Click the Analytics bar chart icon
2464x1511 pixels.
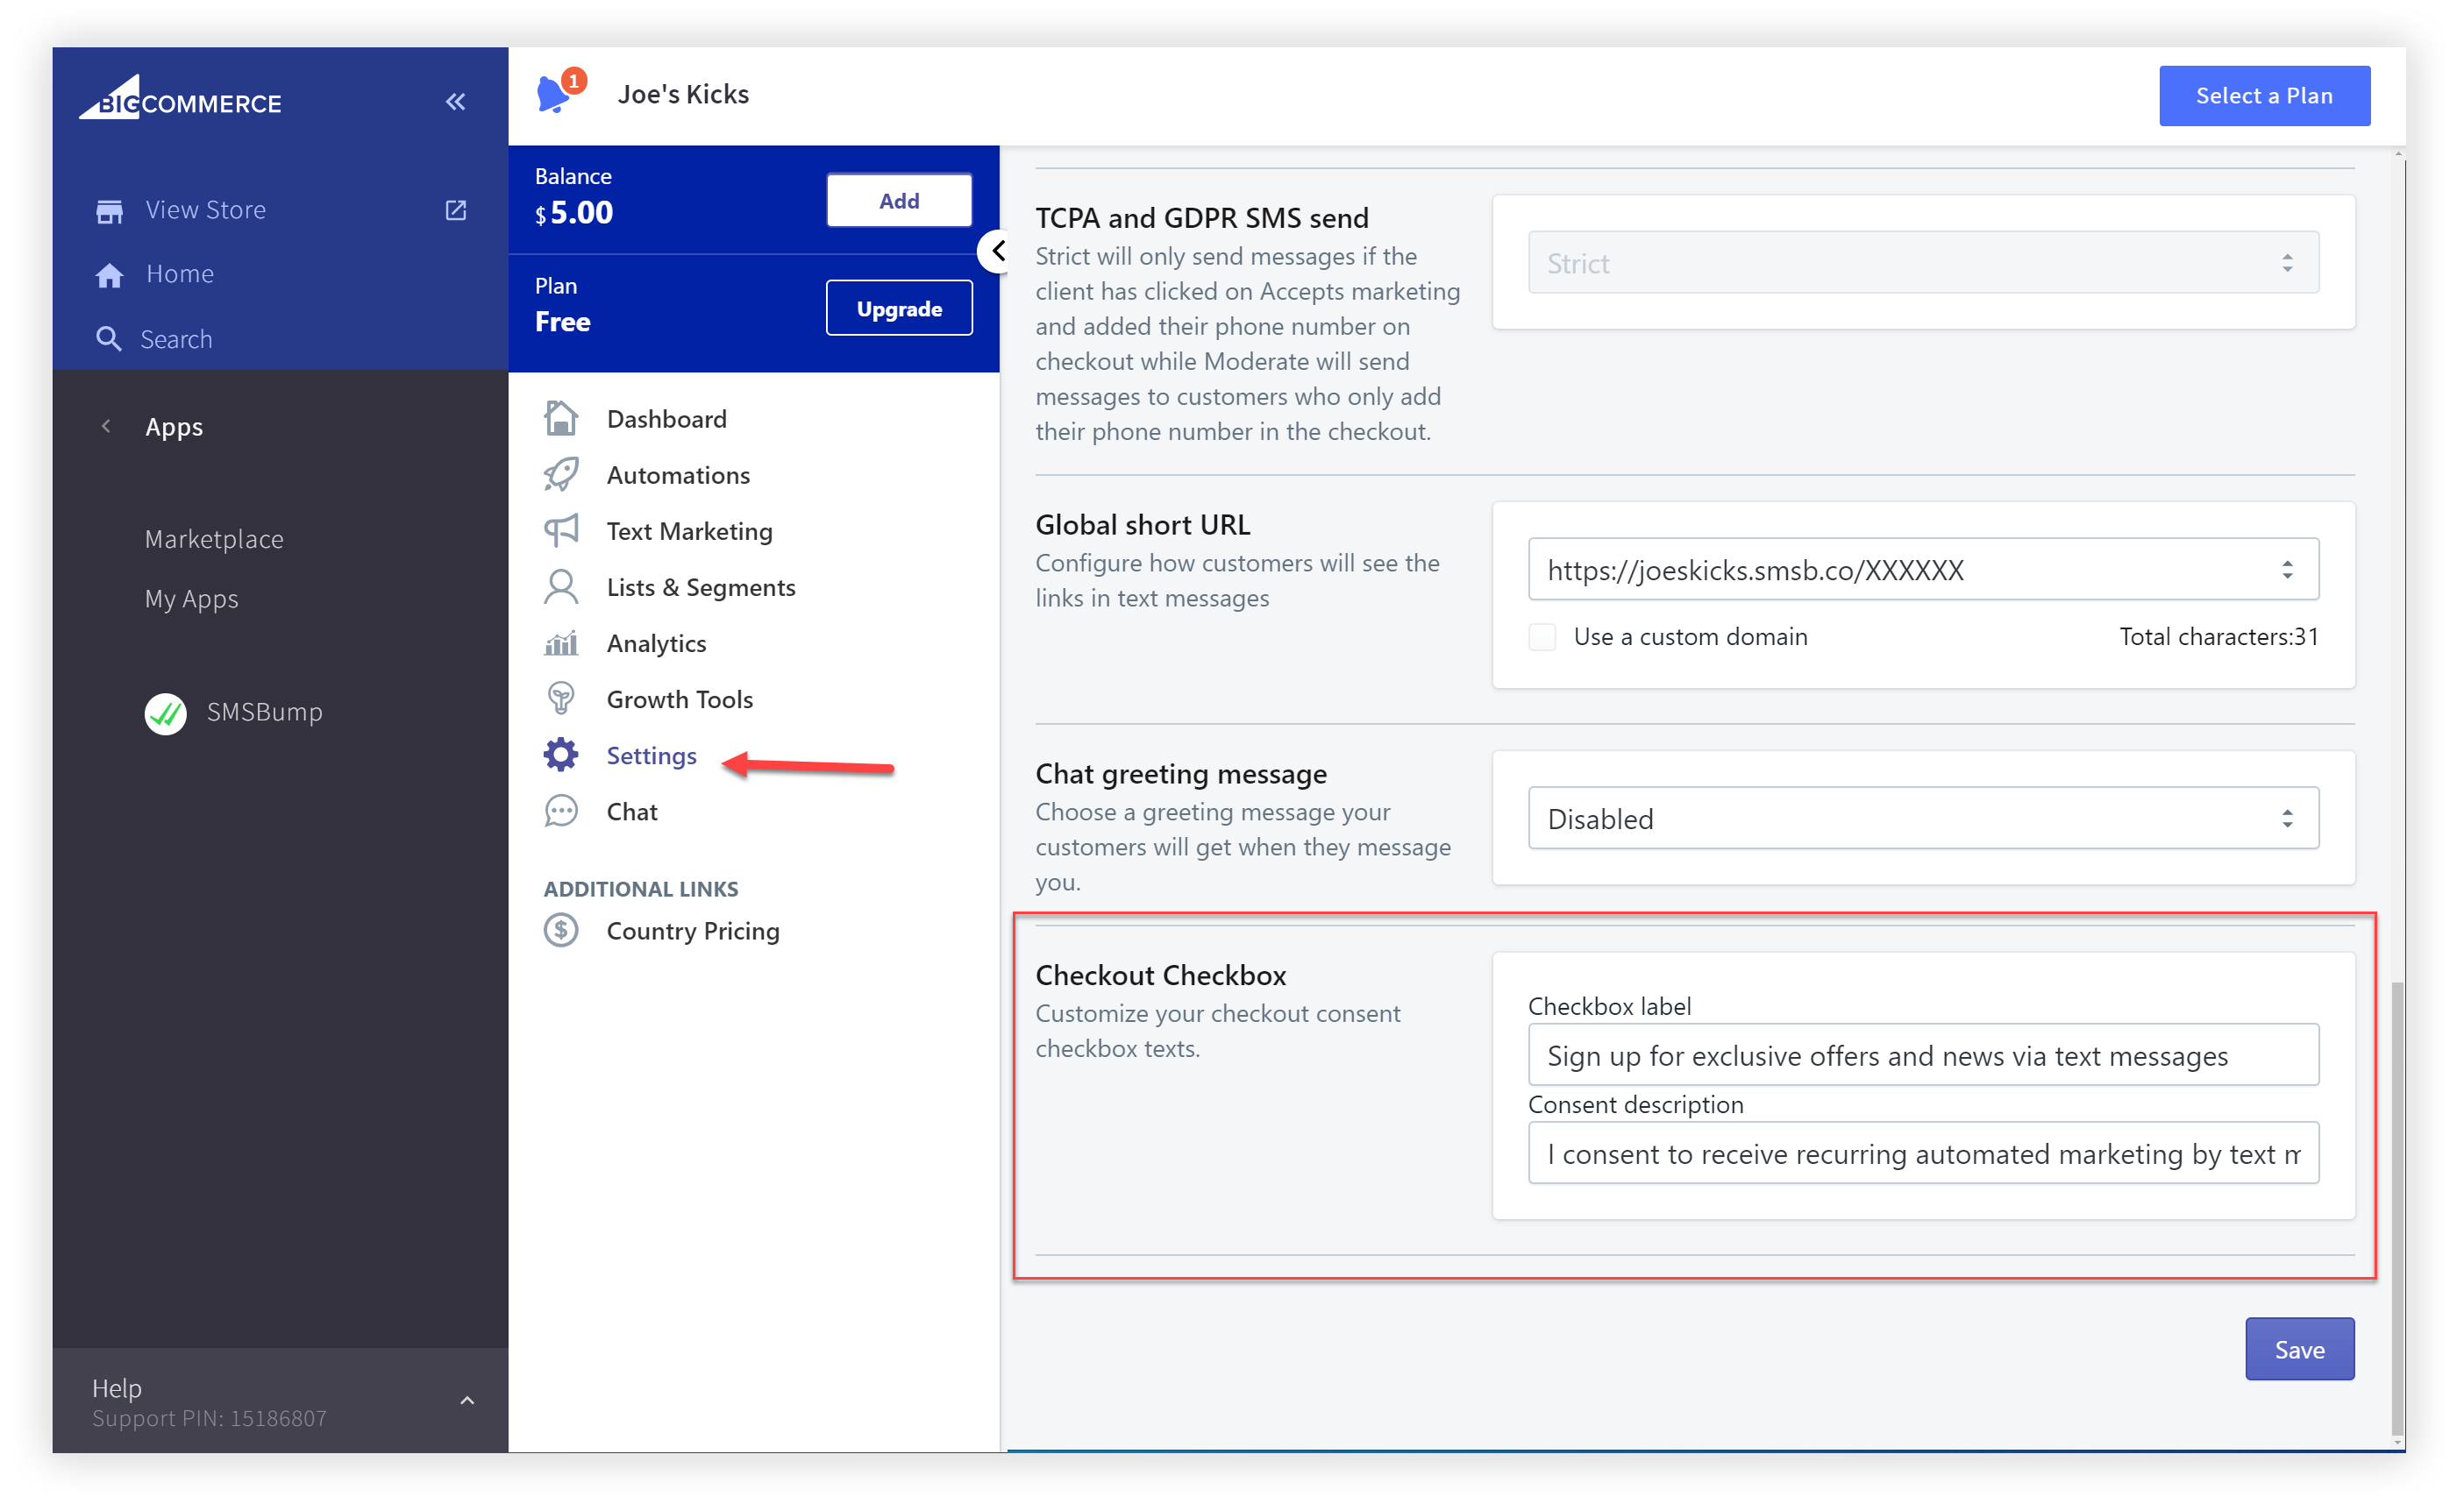561,642
